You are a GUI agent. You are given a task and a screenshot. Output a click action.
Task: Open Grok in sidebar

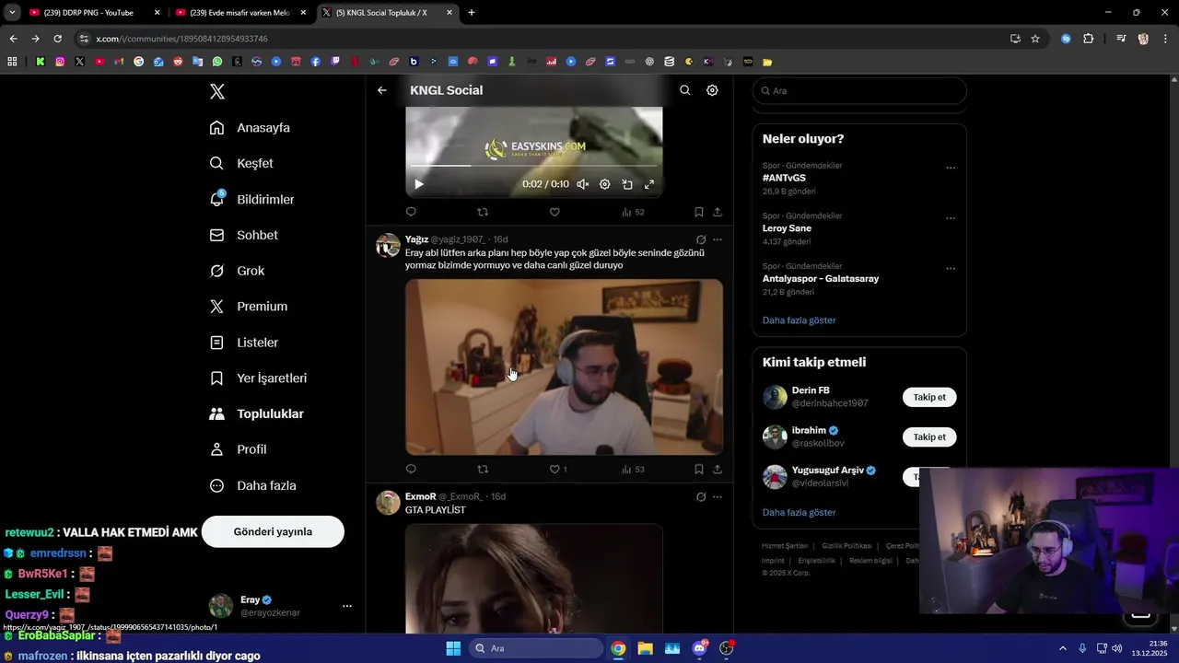pos(237,271)
